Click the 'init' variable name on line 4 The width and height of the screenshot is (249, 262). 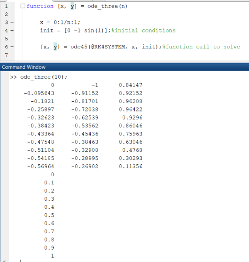click(x=47, y=30)
